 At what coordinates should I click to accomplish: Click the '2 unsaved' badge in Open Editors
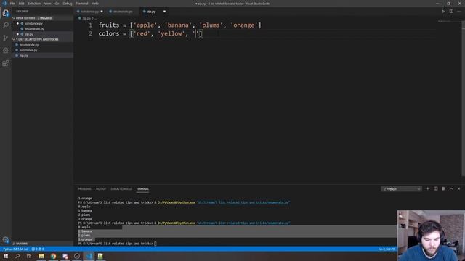click(45, 18)
